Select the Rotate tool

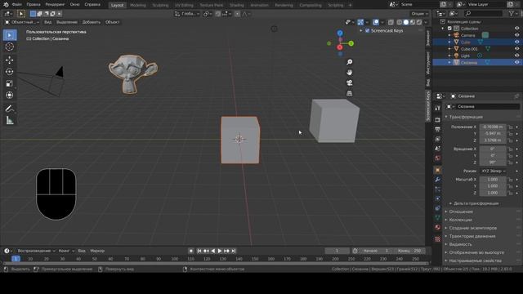coord(10,72)
